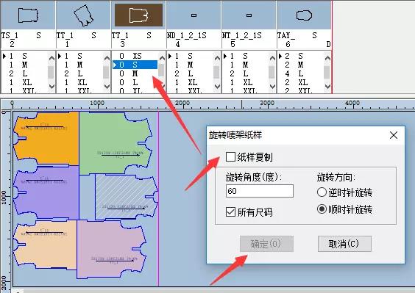Choose 顺时针旋转 rotation direction

322,209
